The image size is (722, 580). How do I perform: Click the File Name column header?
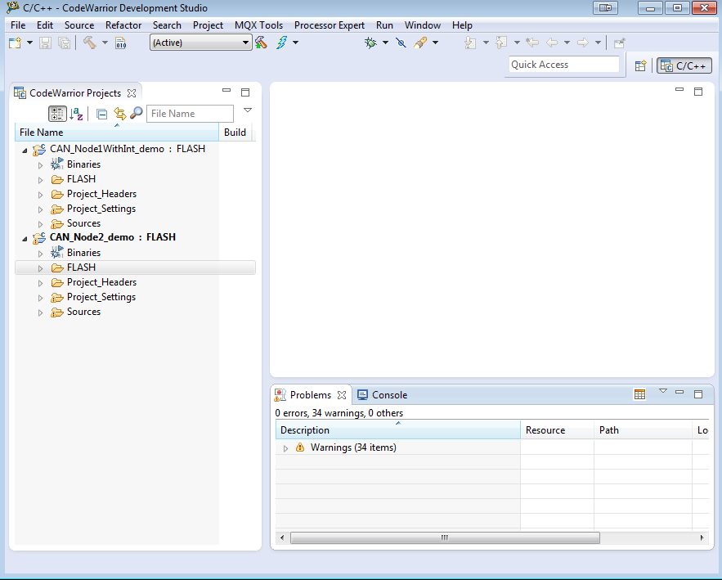click(117, 133)
